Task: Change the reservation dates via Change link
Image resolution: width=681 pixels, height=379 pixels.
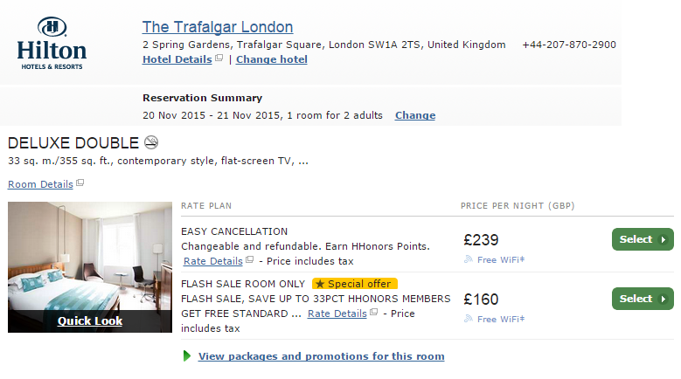Action: [415, 115]
